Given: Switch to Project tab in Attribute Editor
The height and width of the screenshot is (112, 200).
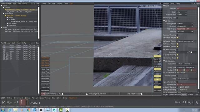Looking at the screenshot, I should click(x=166, y=95).
